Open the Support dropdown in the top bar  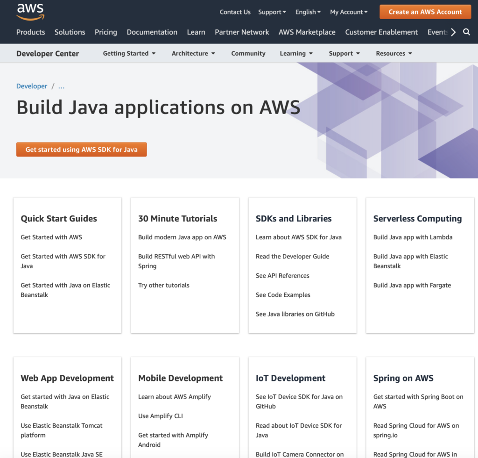point(272,12)
